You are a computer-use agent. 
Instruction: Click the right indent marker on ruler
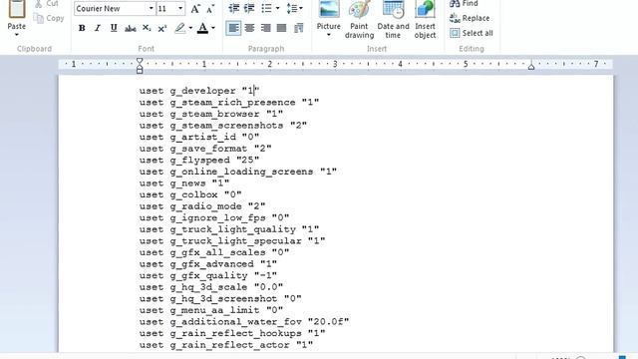point(531,67)
